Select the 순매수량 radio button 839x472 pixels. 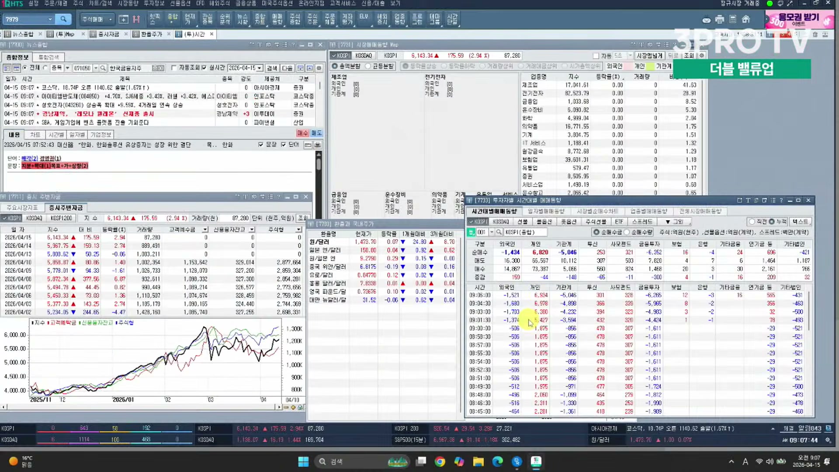(x=627, y=232)
